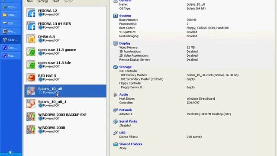Switch to the Win... taskbar window
This screenshot has width=277, height=156.
(x=10, y=32)
